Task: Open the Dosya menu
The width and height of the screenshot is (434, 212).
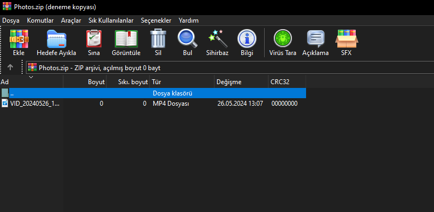Action: 11,20
